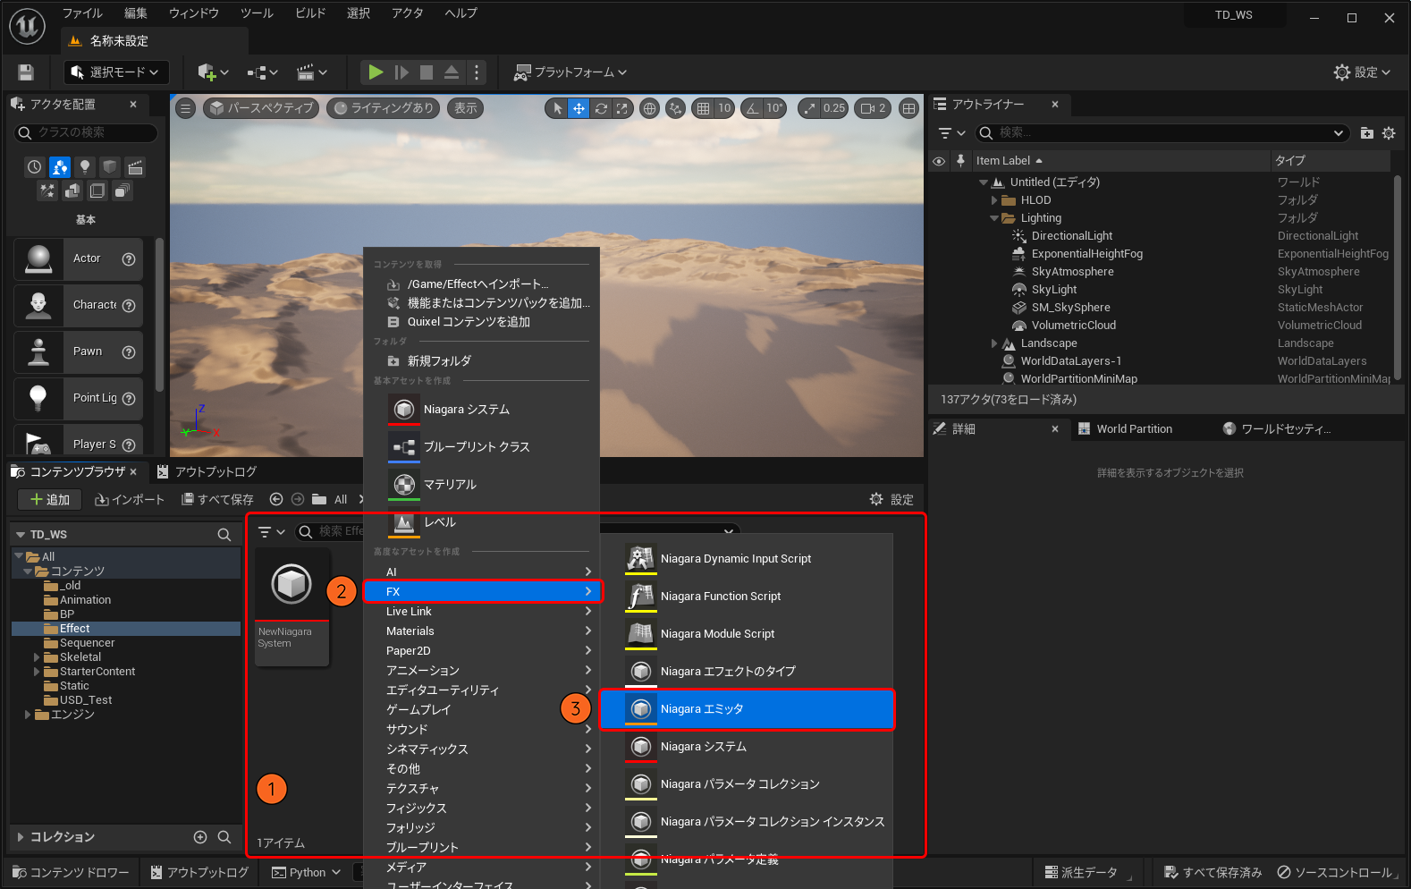1411x889 pixels.
Task: Click the Niagara Module Script icon
Action: (x=640, y=634)
